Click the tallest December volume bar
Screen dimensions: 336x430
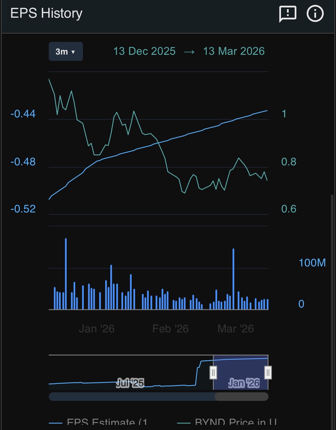pos(66,274)
